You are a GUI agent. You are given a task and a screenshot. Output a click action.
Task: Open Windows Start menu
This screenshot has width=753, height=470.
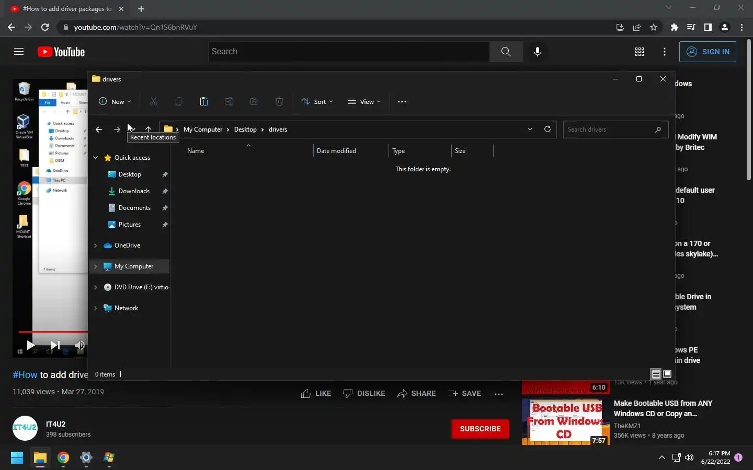[17, 458]
